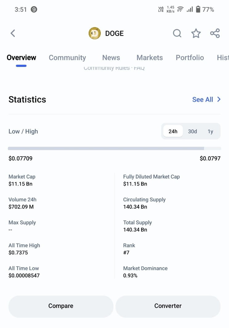Go to the Markets tab
This screenshot has height=328, width=229.
click(x=149, y=58)
